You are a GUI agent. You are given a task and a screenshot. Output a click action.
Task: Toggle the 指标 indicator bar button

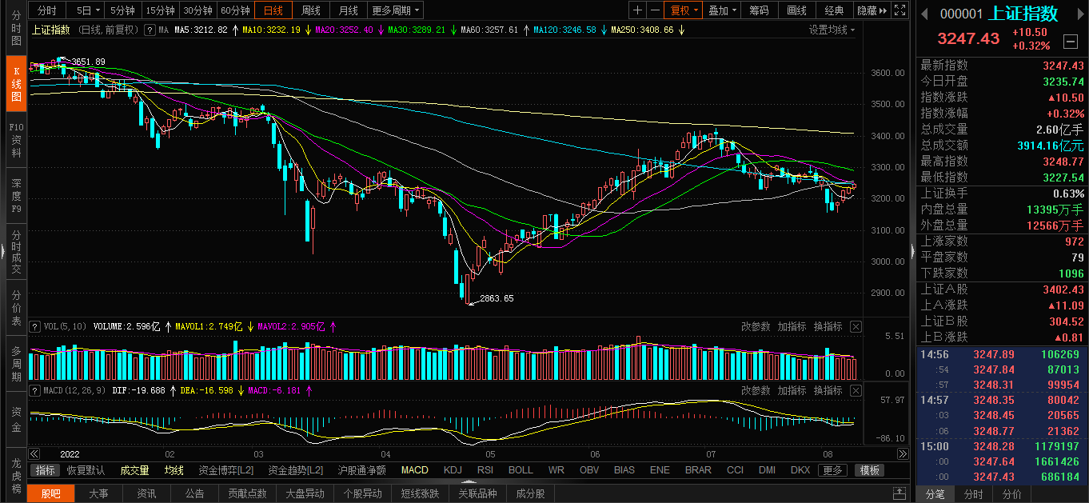[46, 470]
